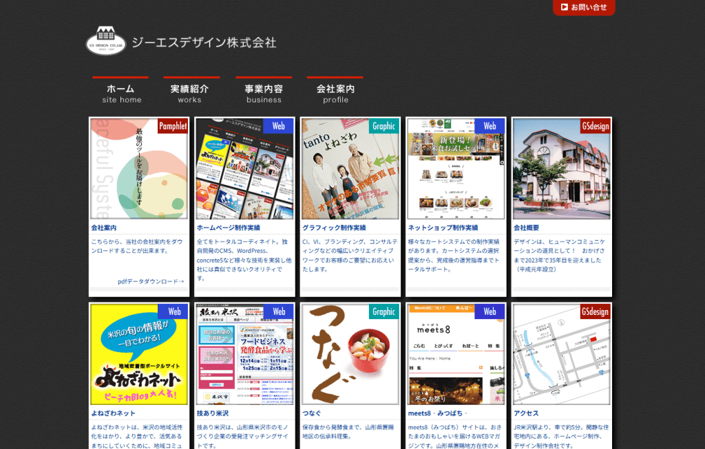Click pdfデータダウンロード link
Screen dimensions: 705x449
click(151, 281)
